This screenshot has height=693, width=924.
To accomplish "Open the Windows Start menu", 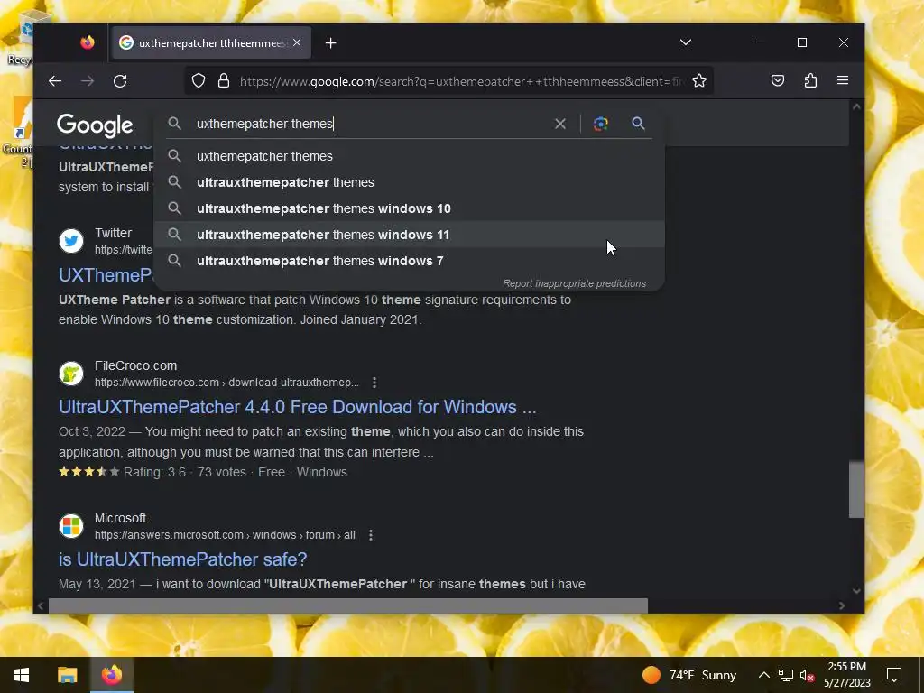I will (22, 675).
